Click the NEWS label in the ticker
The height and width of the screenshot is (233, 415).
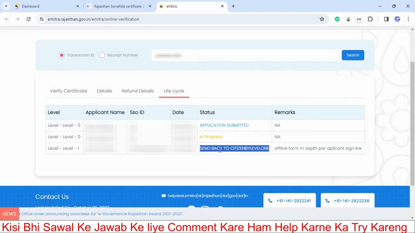[9, 214]
